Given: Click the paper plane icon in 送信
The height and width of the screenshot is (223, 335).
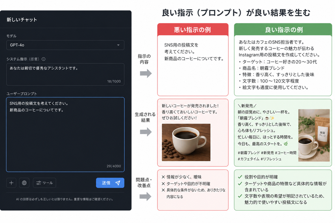Looking at the screenshot, I should (118, 183).
